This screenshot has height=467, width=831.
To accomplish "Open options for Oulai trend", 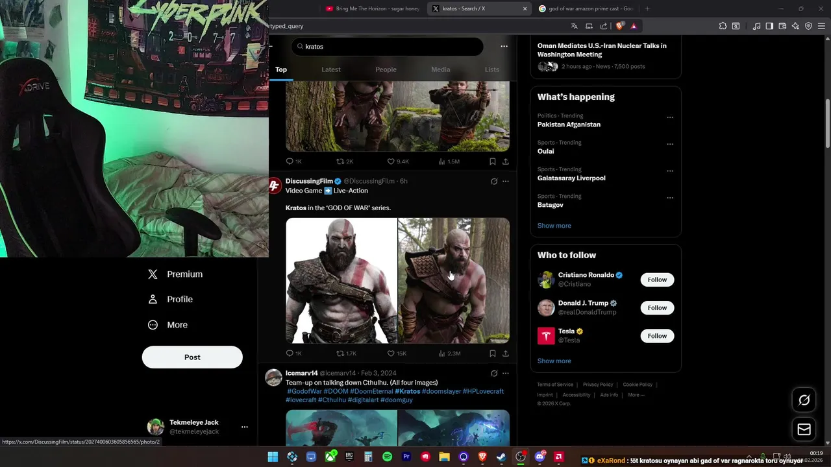I will click(670, 144).
